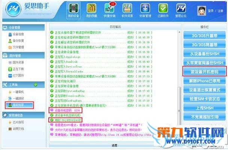Open 固件资源 in the sidebar
Screen dimensions: 228x150
[x=16, y=63]
